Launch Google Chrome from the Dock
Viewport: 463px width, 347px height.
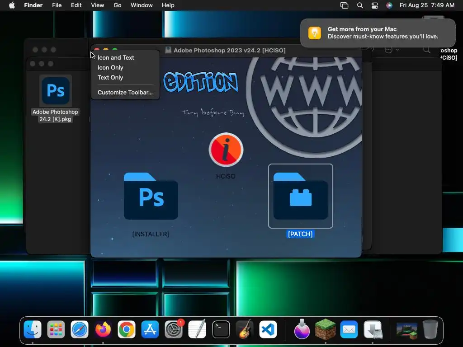(x=127, y=329)
